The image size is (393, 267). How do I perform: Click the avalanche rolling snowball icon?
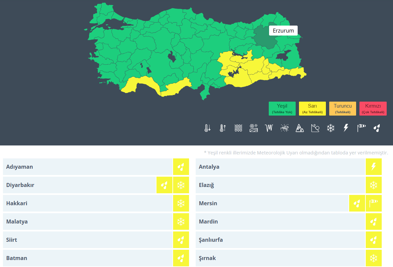coord(315,128)
